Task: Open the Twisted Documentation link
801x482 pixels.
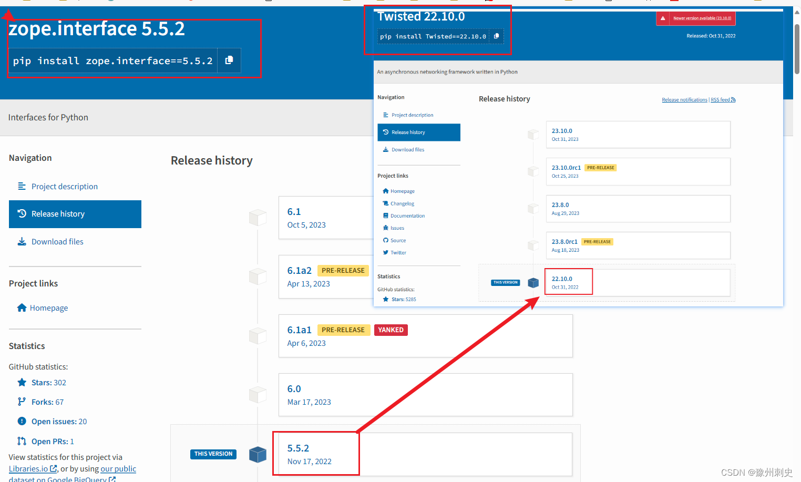Action: (407, 216)
